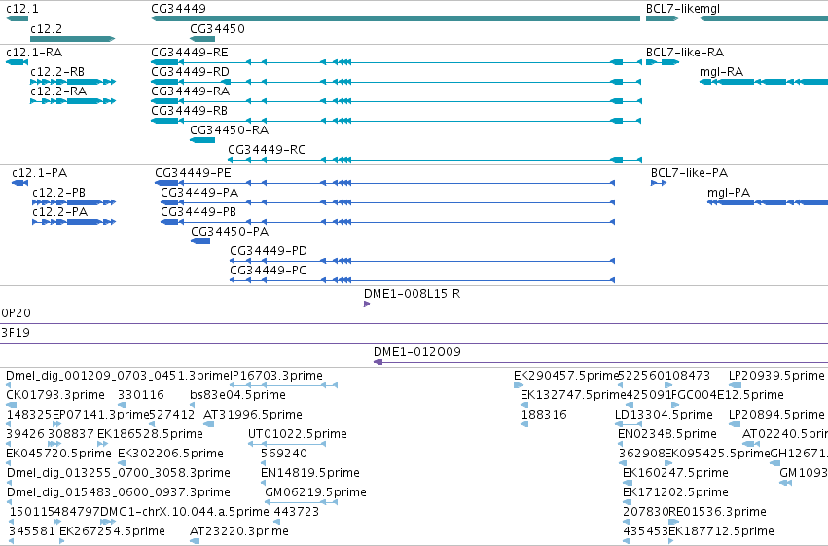The height and width of the screenshot is (546, 828).
Task: Select EST AT31996.5prime
Action: pyautogui.click(x=208, y=424)
